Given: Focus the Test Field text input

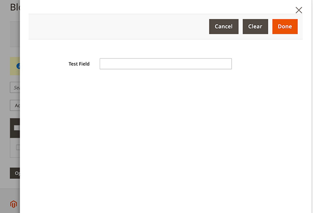Looking at the screenshot, I should point(166,64).
